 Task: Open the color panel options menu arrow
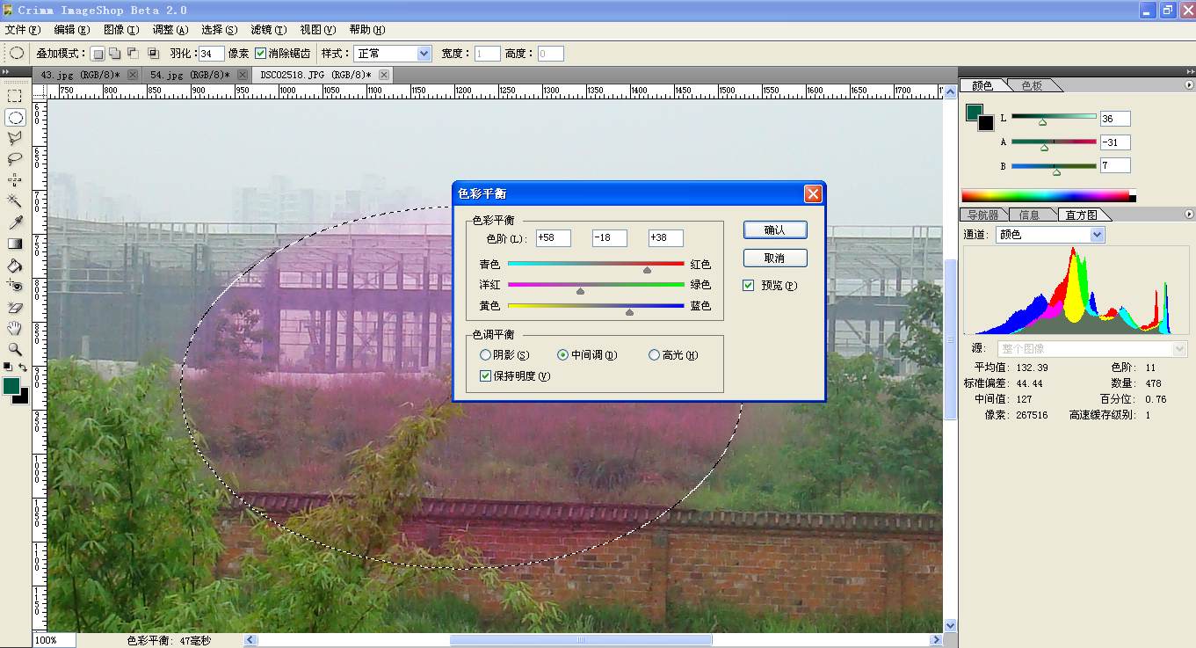[1189, 85]
